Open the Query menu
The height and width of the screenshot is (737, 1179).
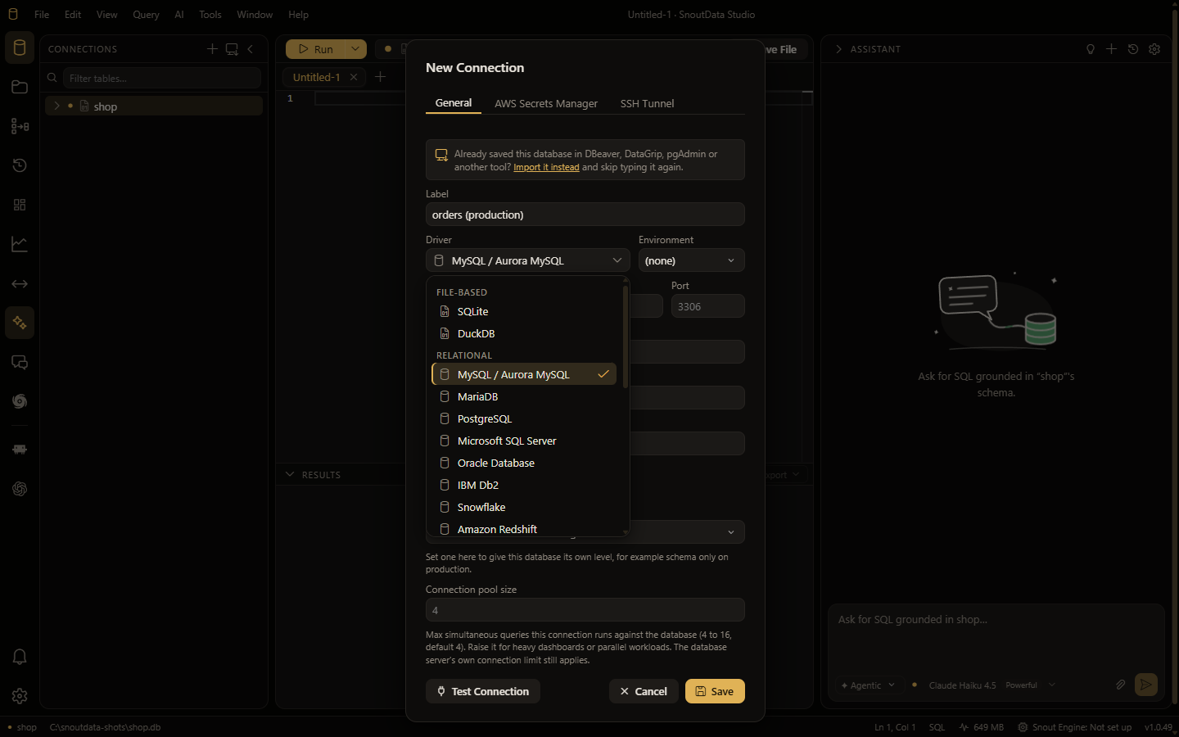click(146, 15)
